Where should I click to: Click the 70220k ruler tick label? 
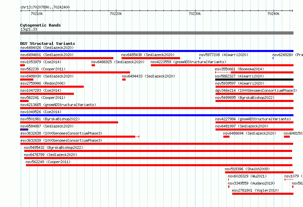[x=116, y=14]
